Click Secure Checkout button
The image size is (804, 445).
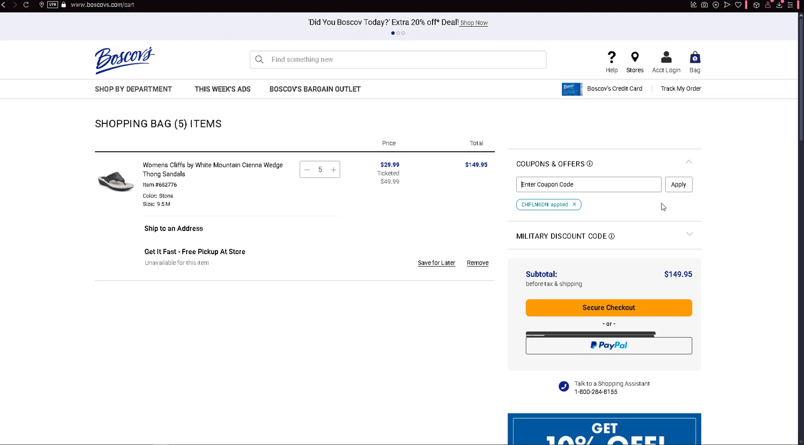coord(609,308)
